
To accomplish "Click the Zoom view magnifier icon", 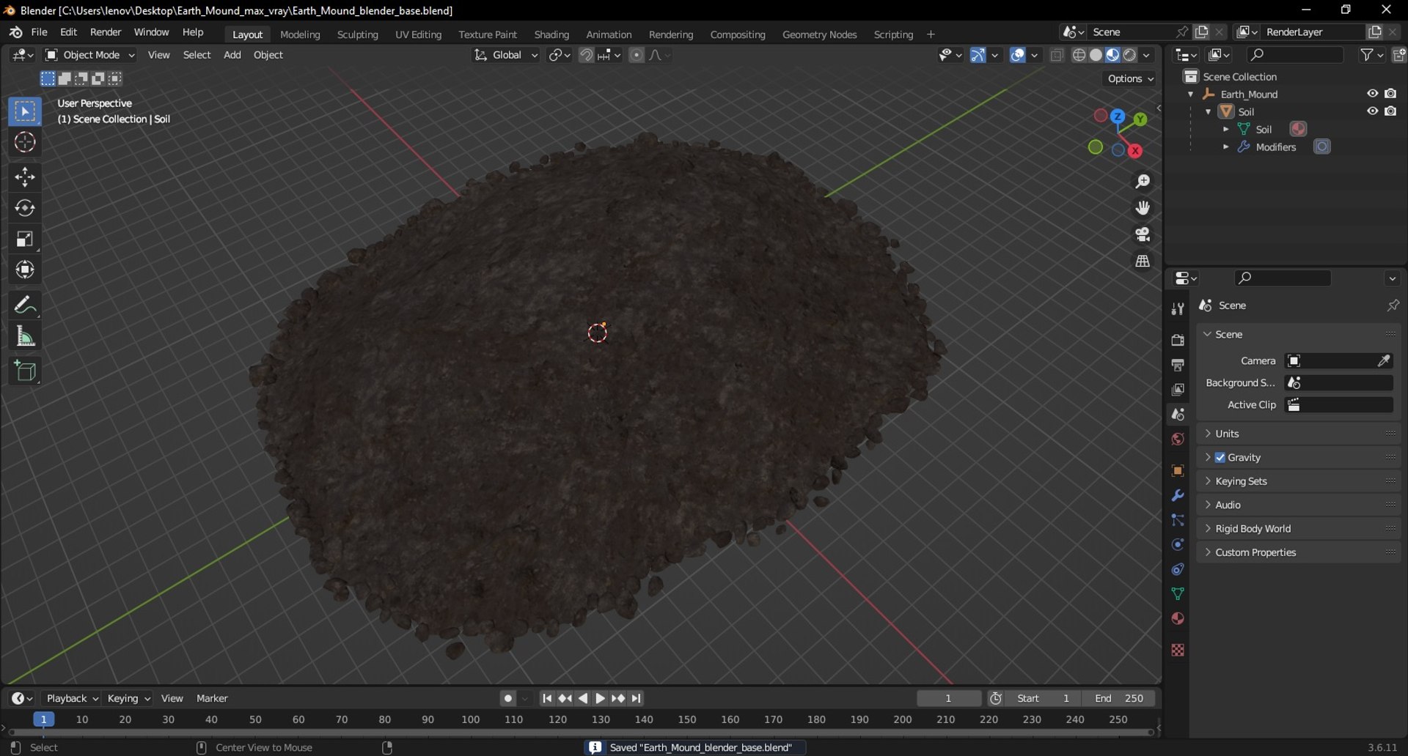I will [x=1143, y=182].
